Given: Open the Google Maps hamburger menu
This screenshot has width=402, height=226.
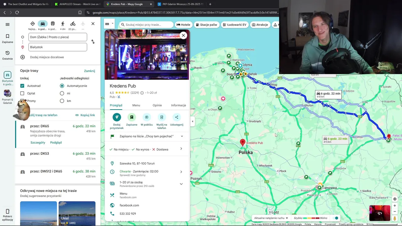Looking at the screenshot, I should coord(8,24).
